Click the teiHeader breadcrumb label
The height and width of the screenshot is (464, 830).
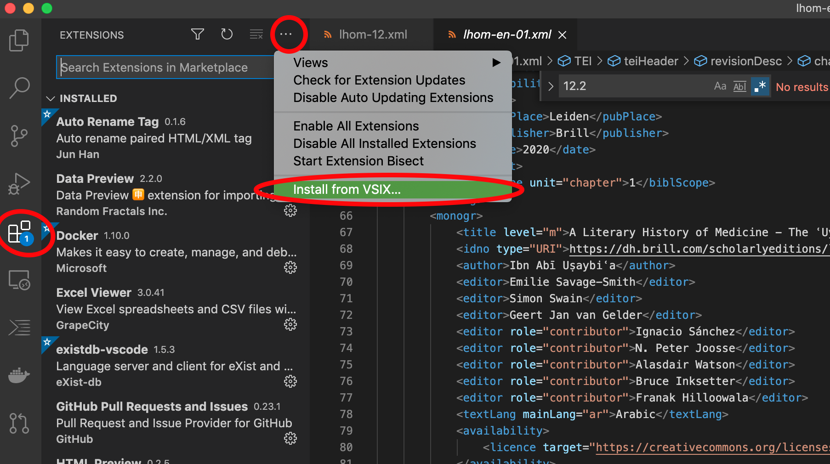tap(651, 61)
